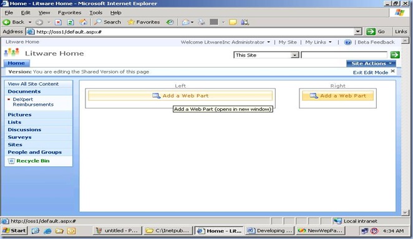The image size is (413, 239).
Task: Click the Start button
Action: (x=14, y=231)
